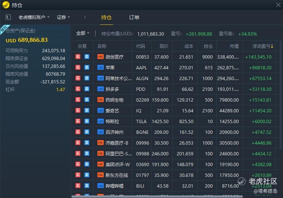Click the sell icon for 百济神州 BGNE

click(87, 132)
